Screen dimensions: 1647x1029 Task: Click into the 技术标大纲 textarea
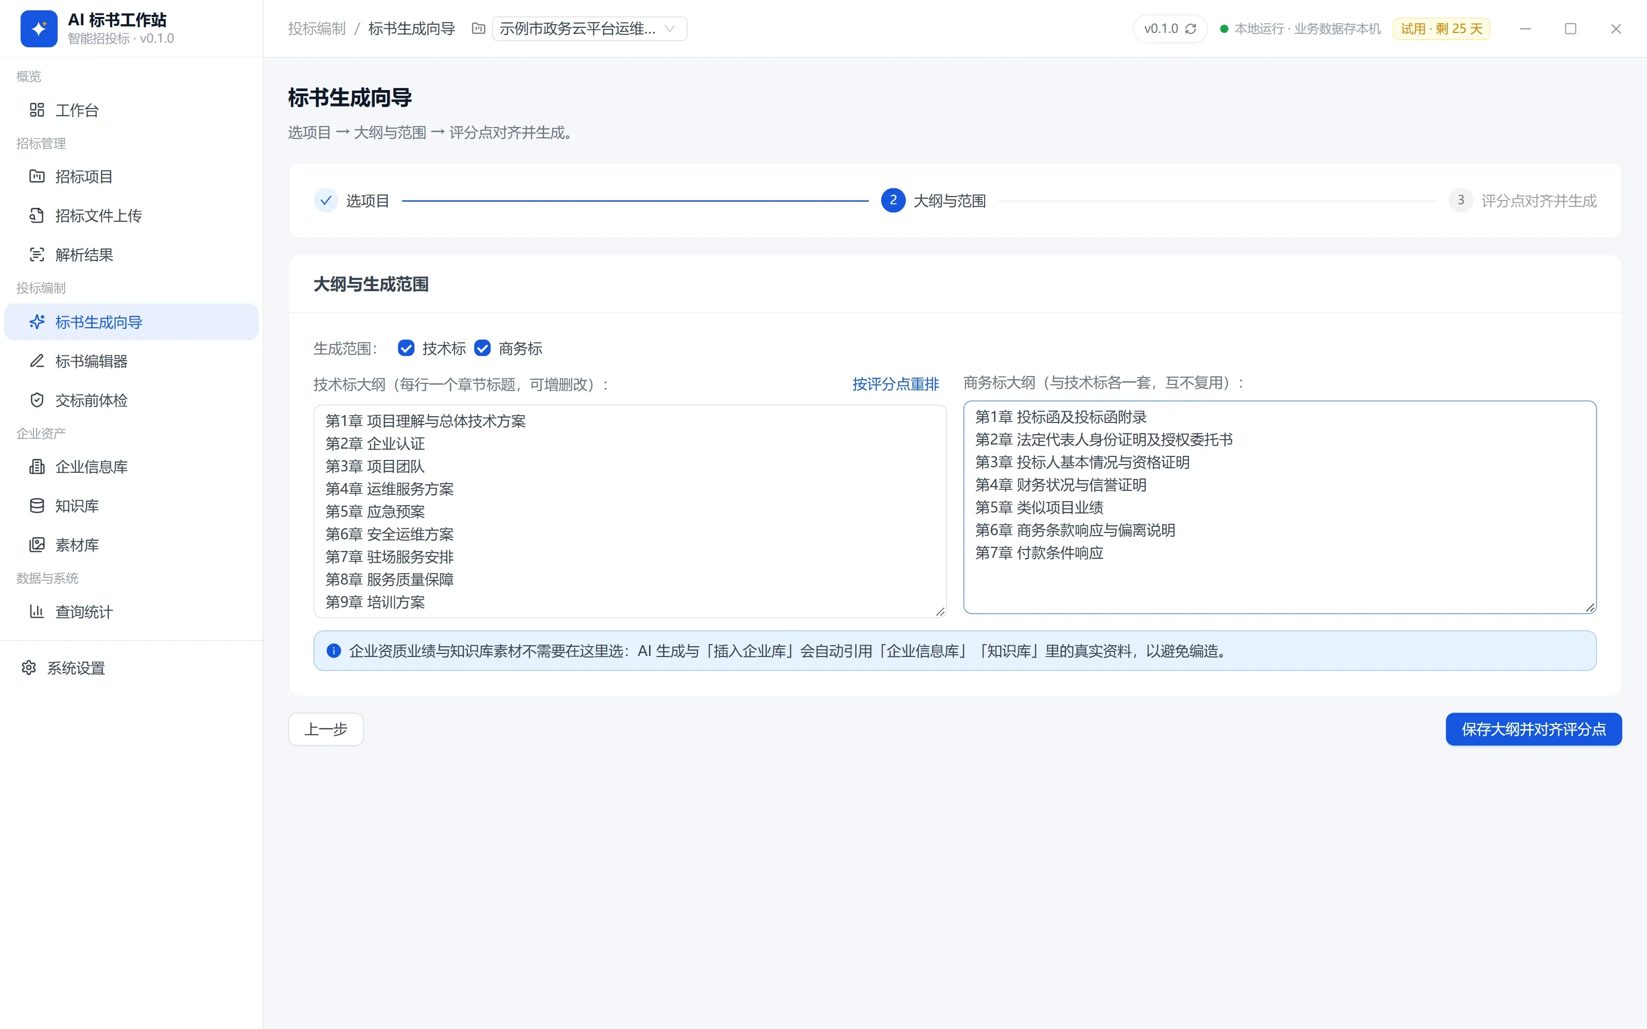(x=629, y=511)
